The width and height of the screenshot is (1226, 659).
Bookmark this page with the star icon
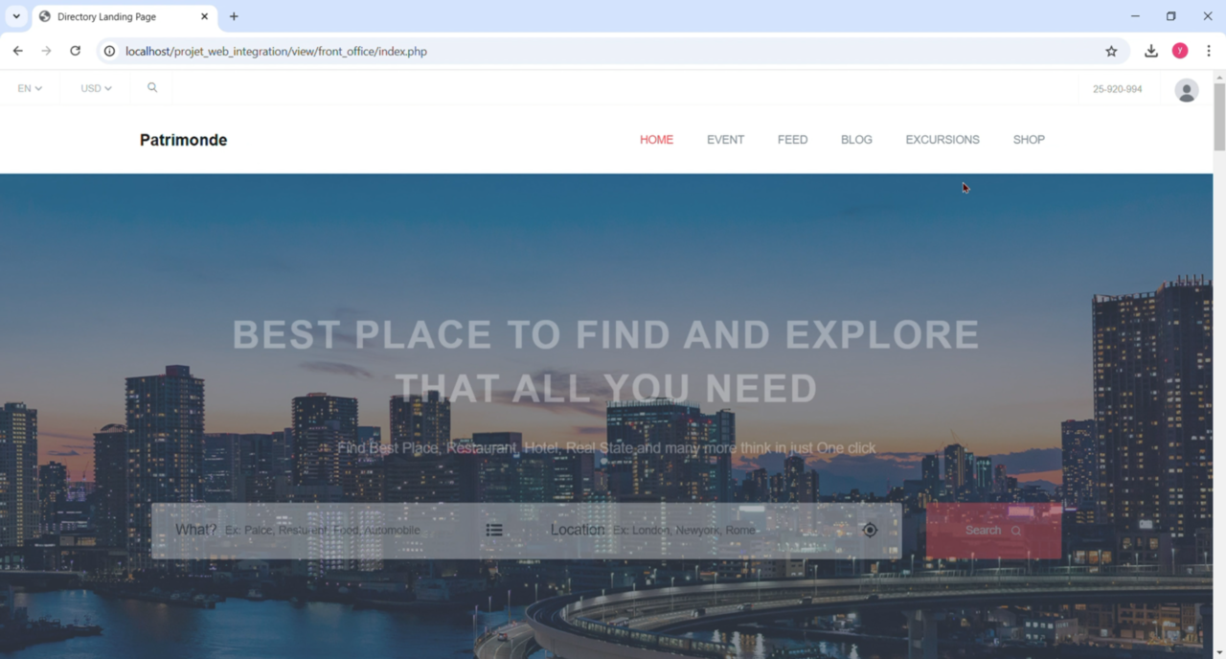click(1111, 52)
